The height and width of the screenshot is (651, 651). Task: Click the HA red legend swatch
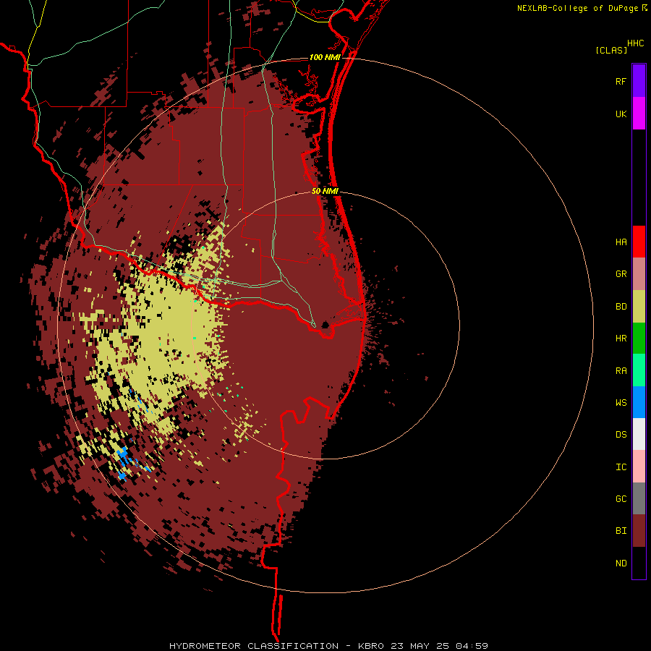click(639, 242)
